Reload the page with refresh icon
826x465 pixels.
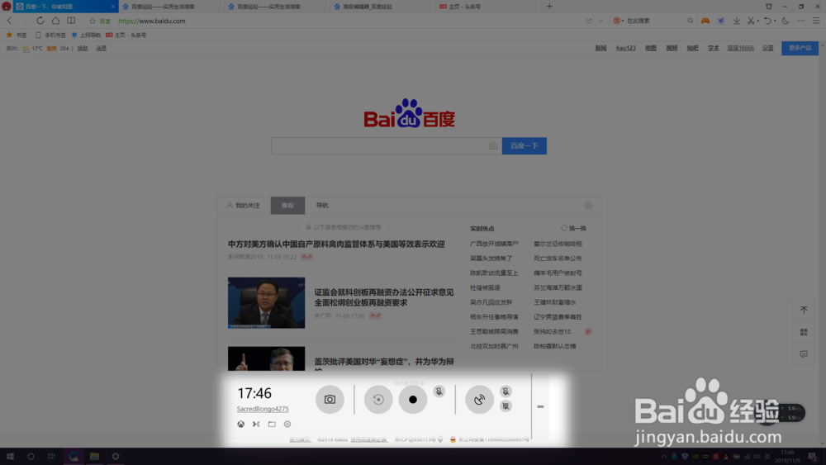click(40, 21)
